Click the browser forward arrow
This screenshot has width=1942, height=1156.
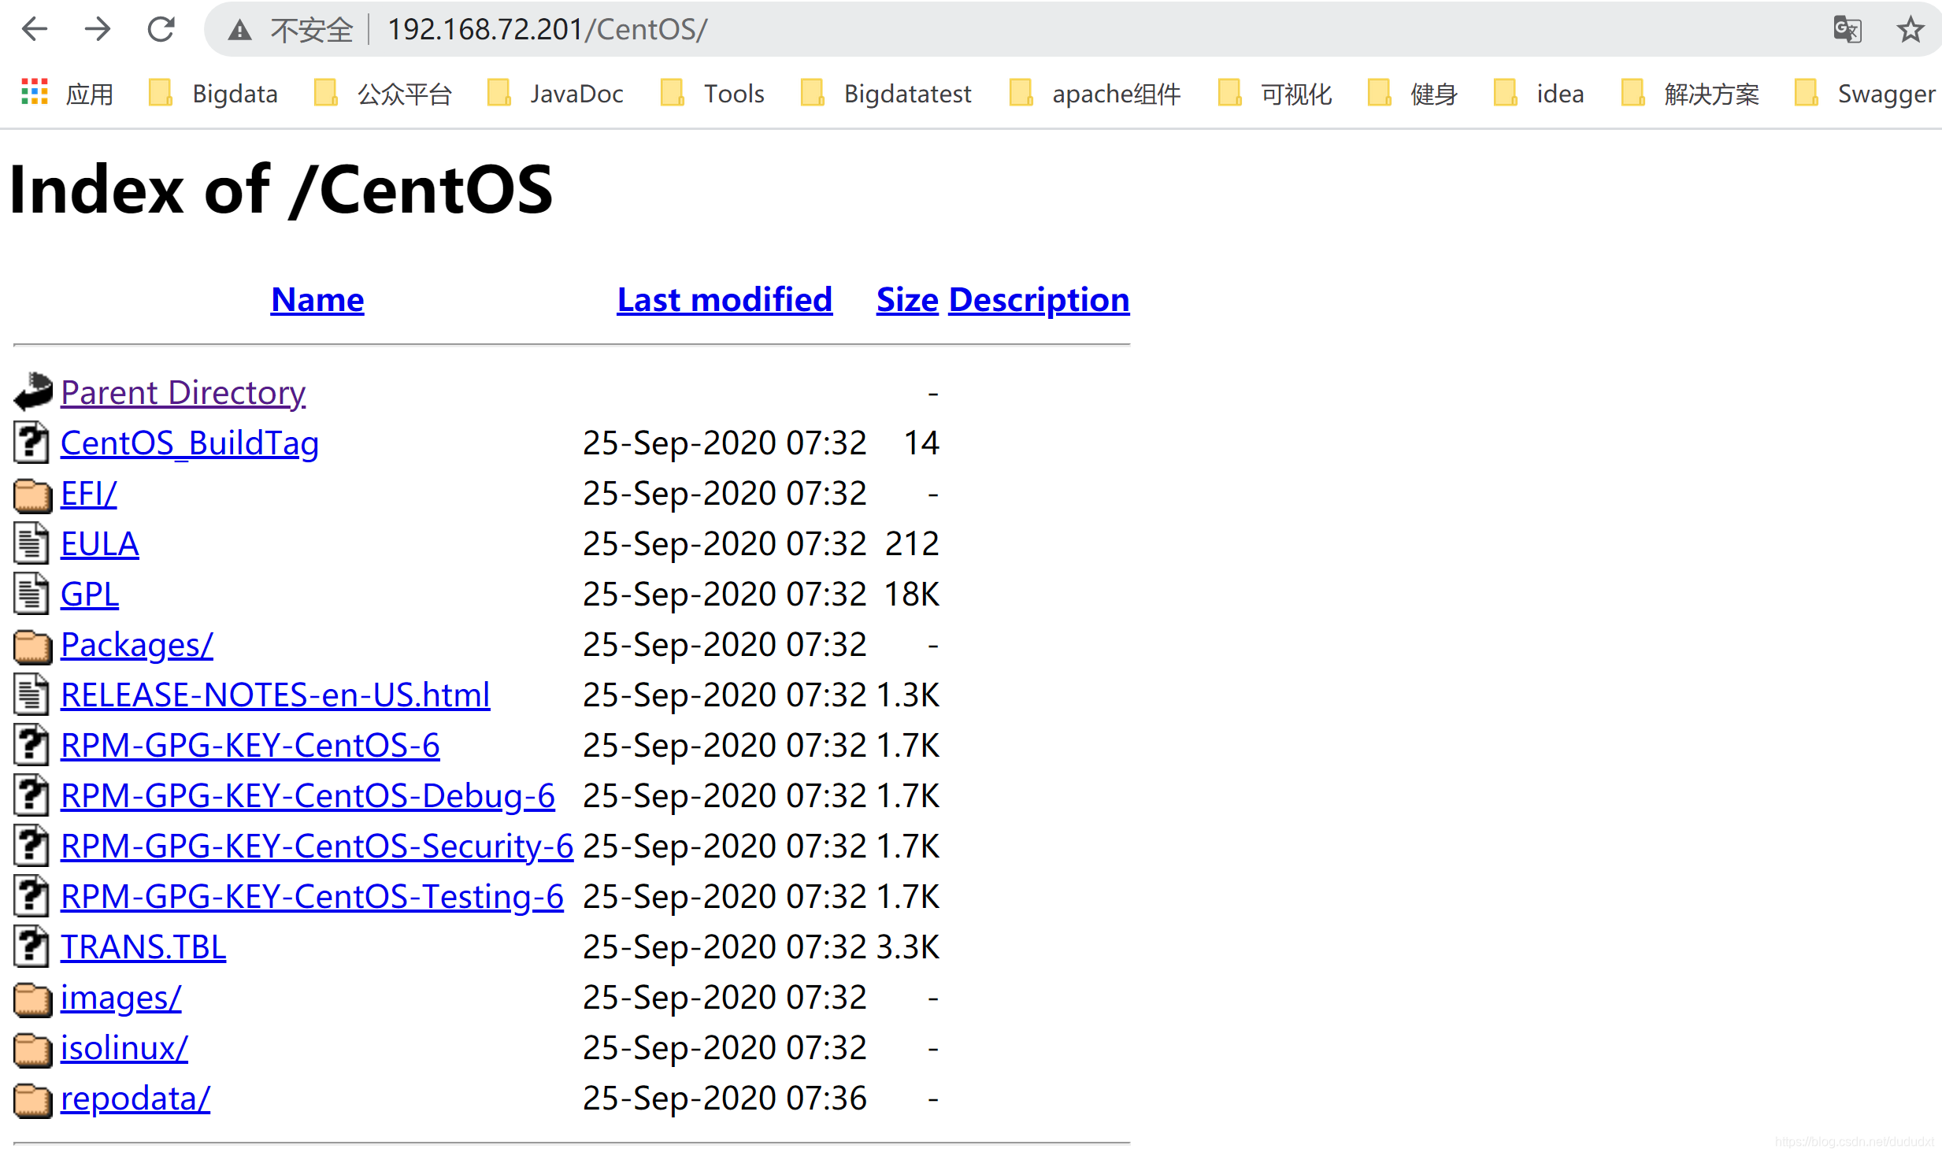[98, 29]
